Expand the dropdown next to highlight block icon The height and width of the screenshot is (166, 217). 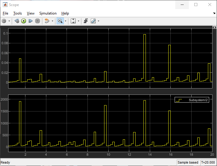tap(52, 21)
